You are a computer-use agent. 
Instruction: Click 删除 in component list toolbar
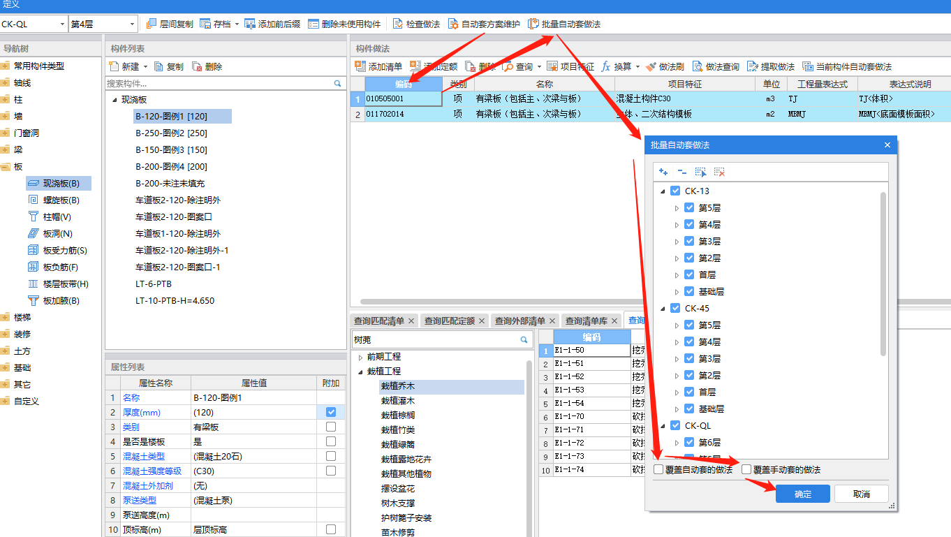click(207, 66)
